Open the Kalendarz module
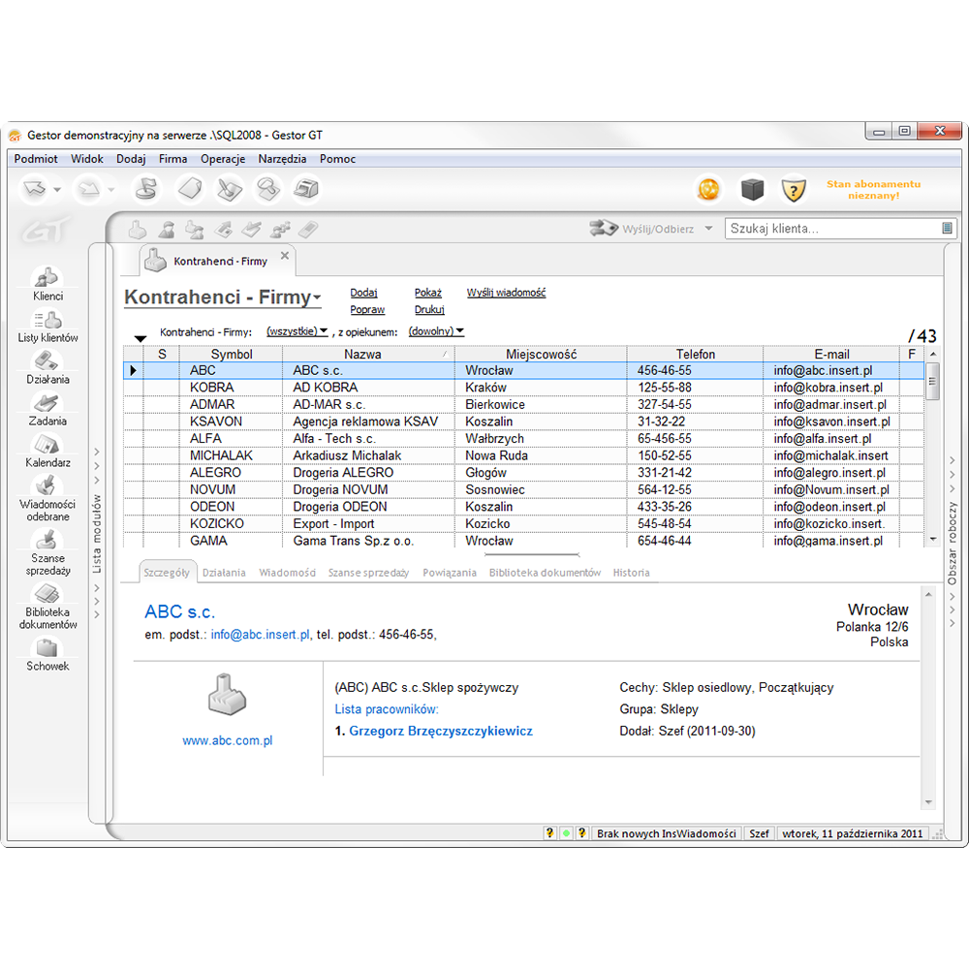The height and width of the screenshot is (969, 969). (47, 447)
